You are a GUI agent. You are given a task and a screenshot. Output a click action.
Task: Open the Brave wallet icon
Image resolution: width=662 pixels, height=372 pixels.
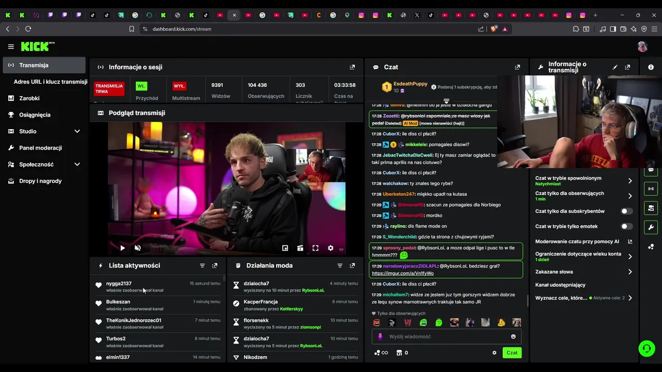click(x=623, y=29)
